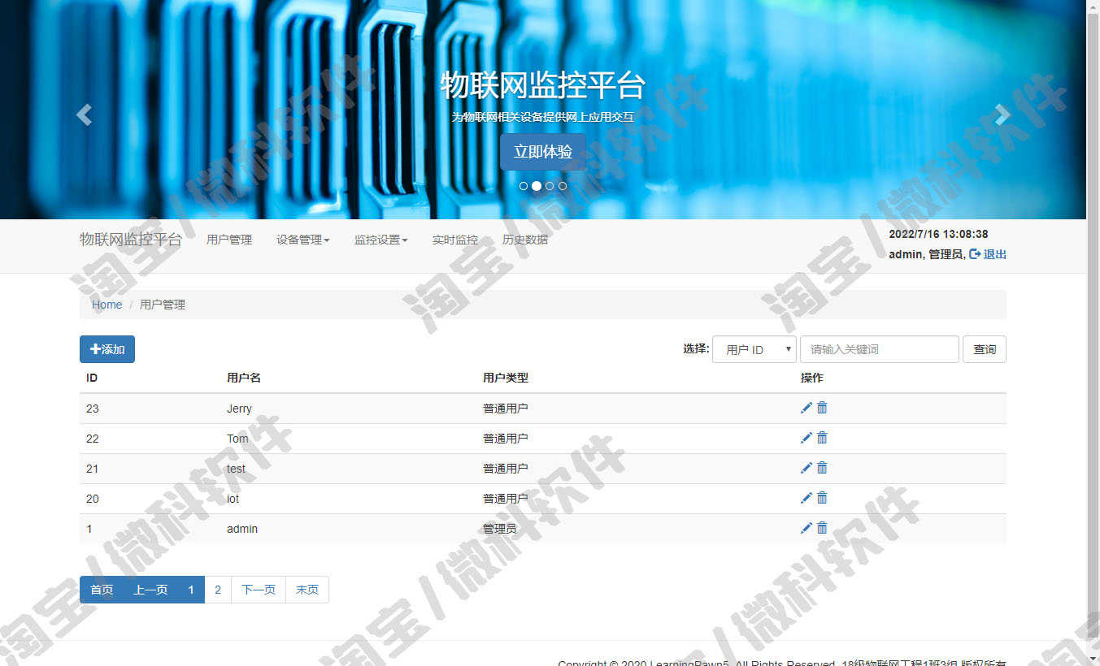Go to 下一页 in pagination
Screen dimensions: 1100x666
[259, 590]
